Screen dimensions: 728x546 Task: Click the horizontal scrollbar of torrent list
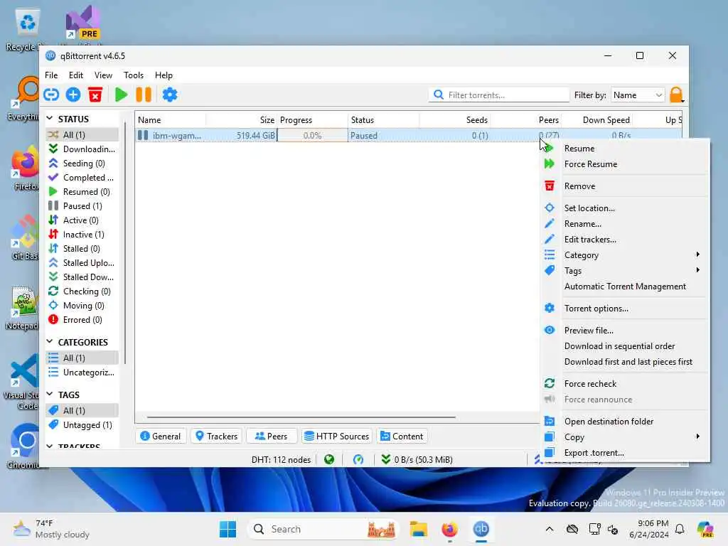coord(301,417)
